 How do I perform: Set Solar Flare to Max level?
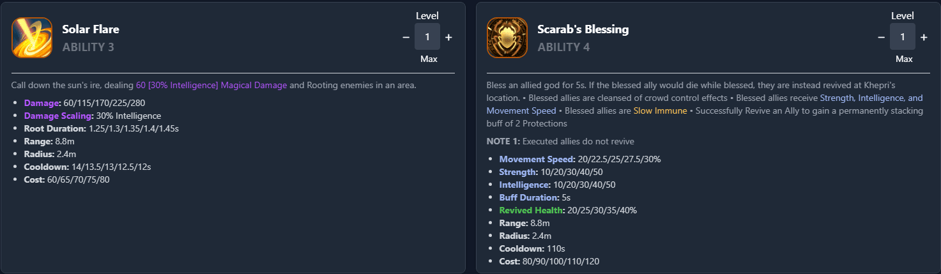coord(428,59)
